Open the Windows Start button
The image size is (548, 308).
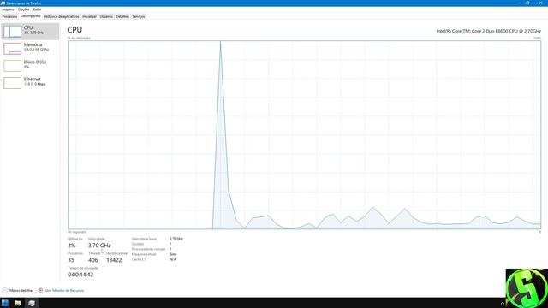pos(5,303)
